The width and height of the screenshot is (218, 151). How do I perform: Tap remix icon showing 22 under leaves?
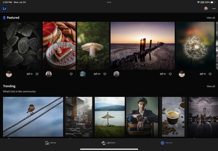[x=30, y=74]
